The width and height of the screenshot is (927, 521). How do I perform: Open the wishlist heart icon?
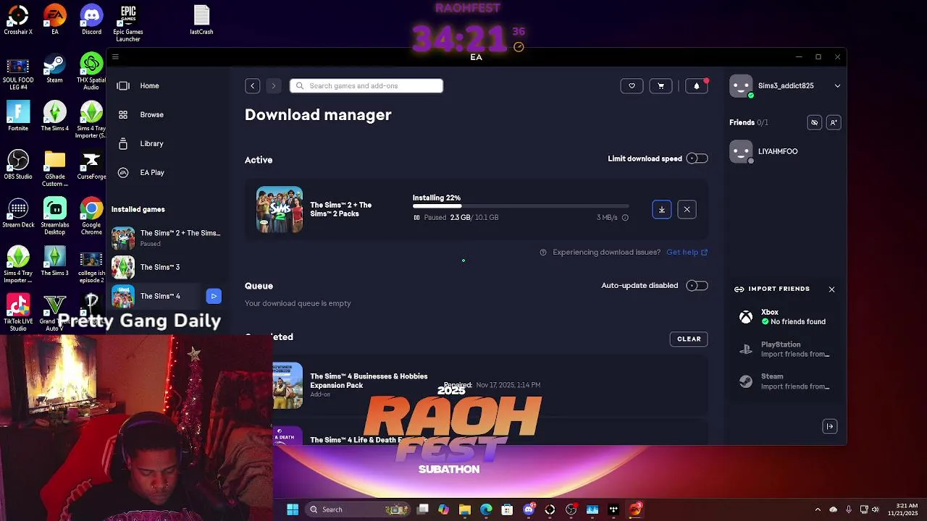click(x=632, y=86)
